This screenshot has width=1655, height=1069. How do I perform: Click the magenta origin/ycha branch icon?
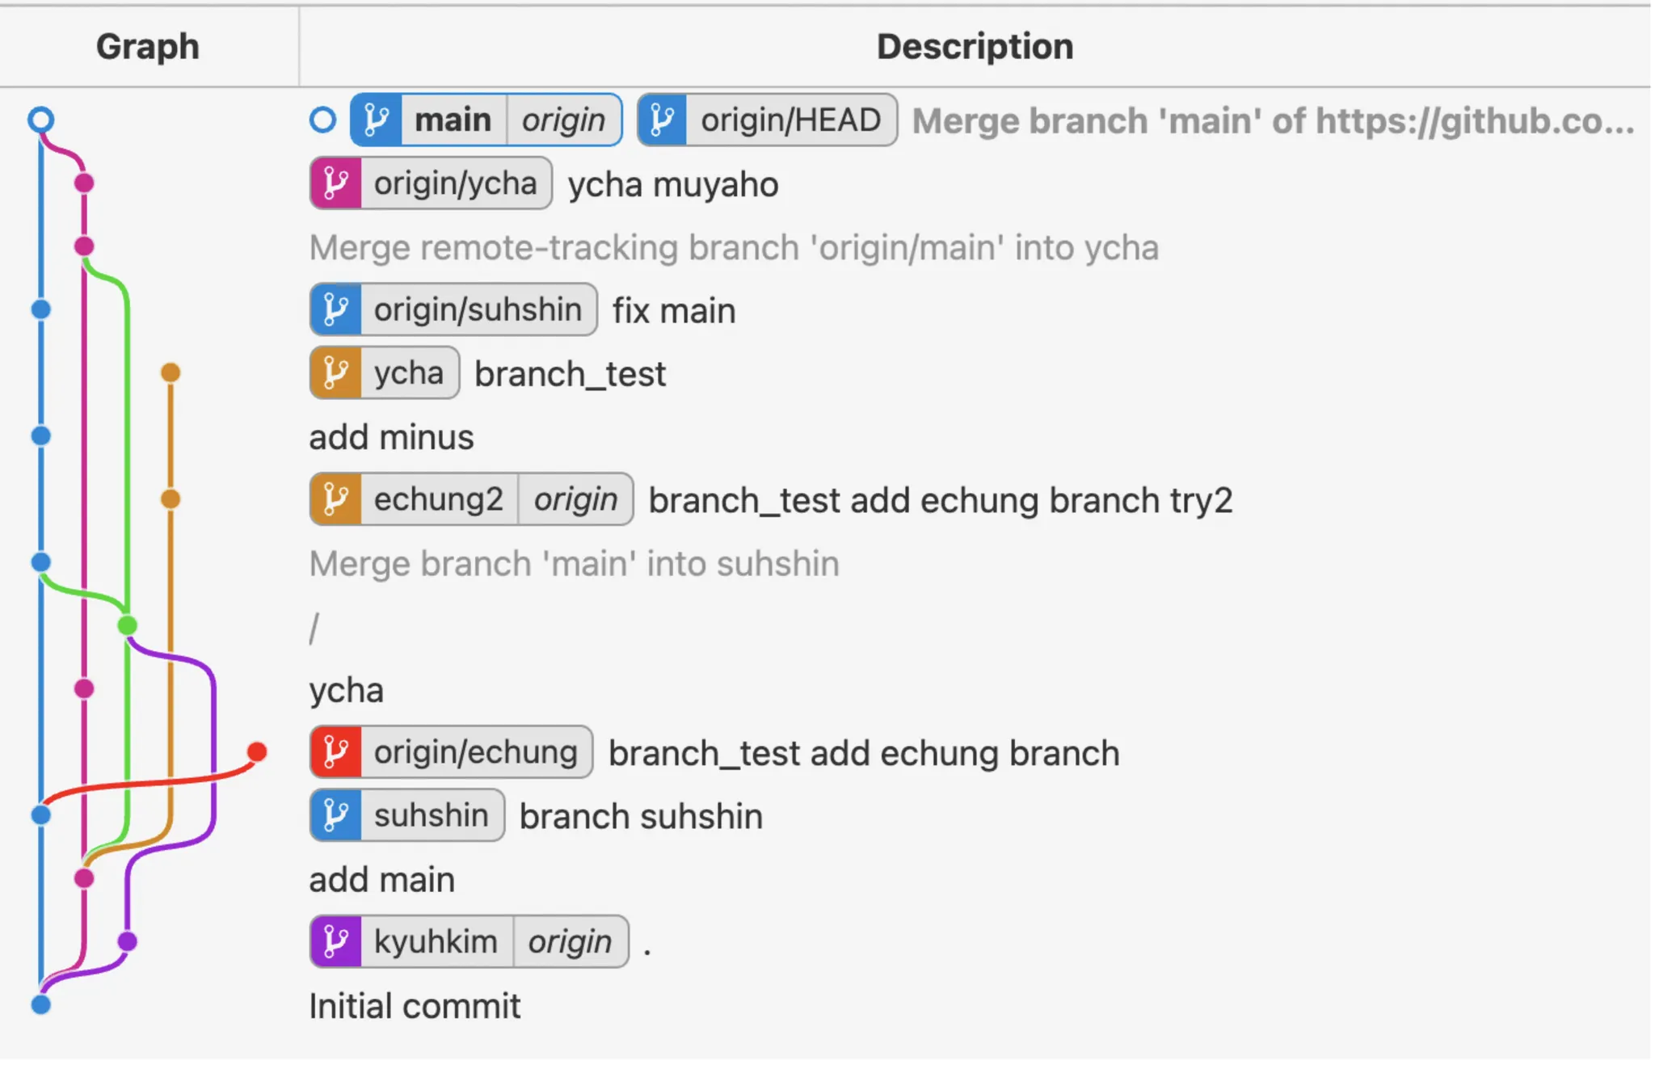[x=336, y=183]
